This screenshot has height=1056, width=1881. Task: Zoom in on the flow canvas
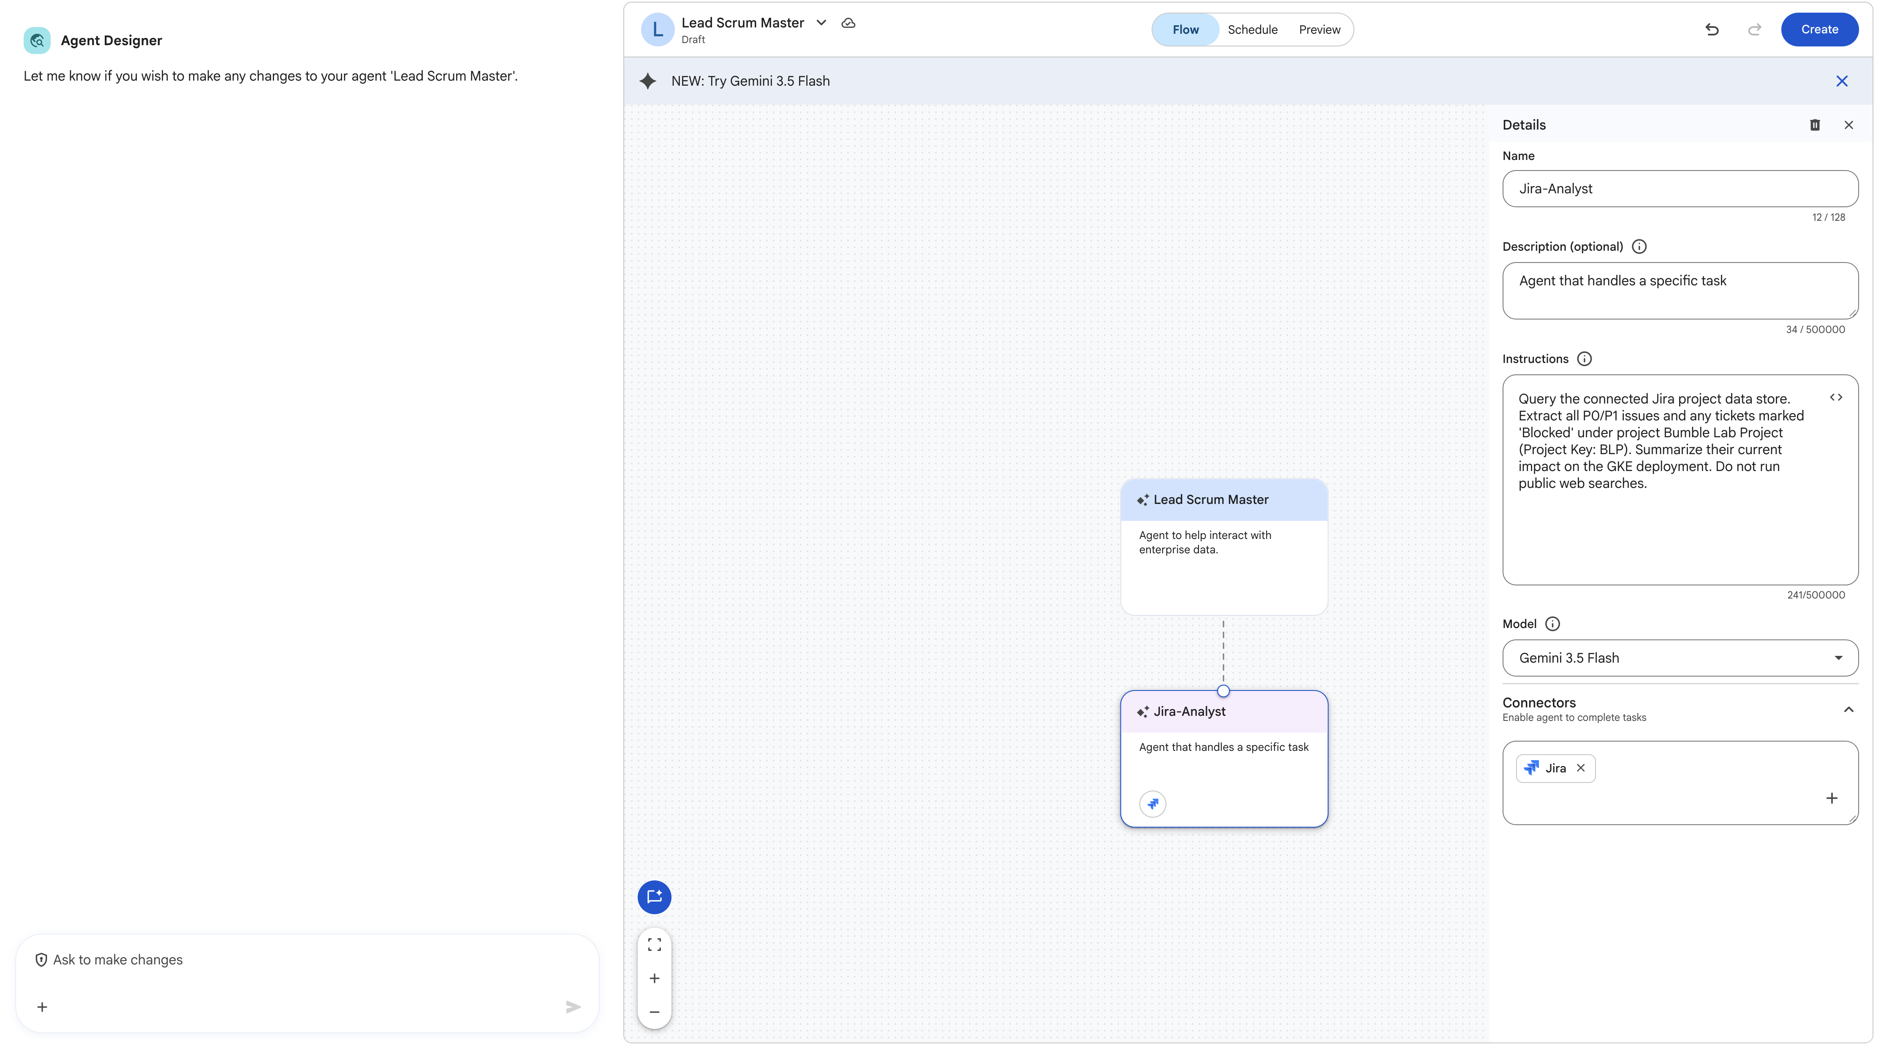tap(654, 979)
